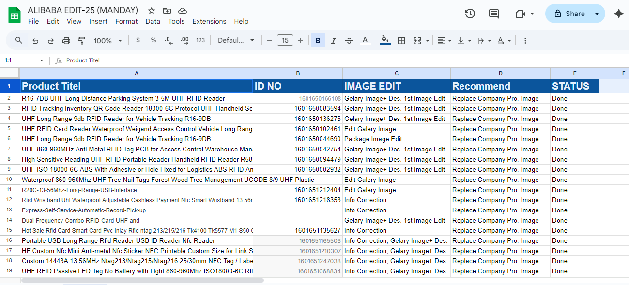Open the Help menu
629x285 pixels.
point(241,21)
